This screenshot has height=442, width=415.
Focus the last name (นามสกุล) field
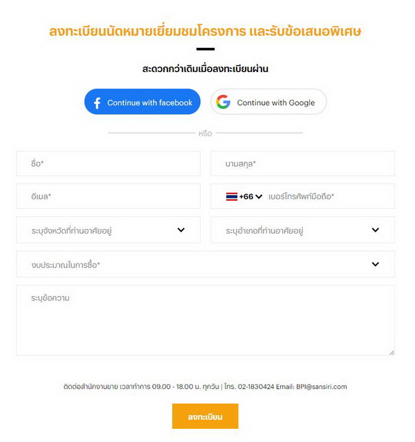[302, 164]
